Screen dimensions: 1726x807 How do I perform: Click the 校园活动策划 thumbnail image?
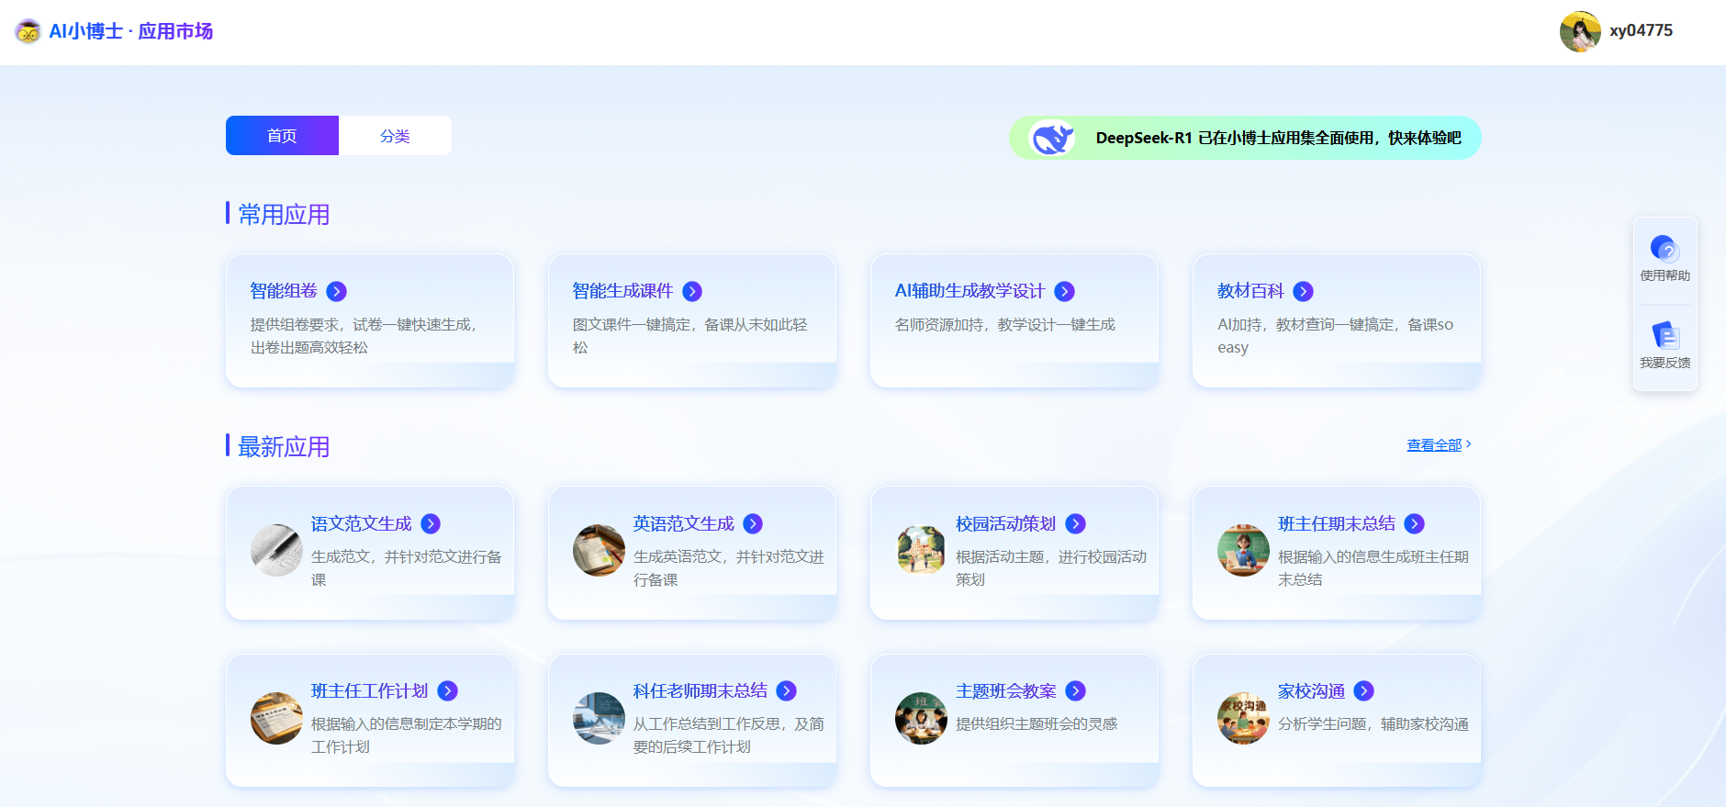921,550
